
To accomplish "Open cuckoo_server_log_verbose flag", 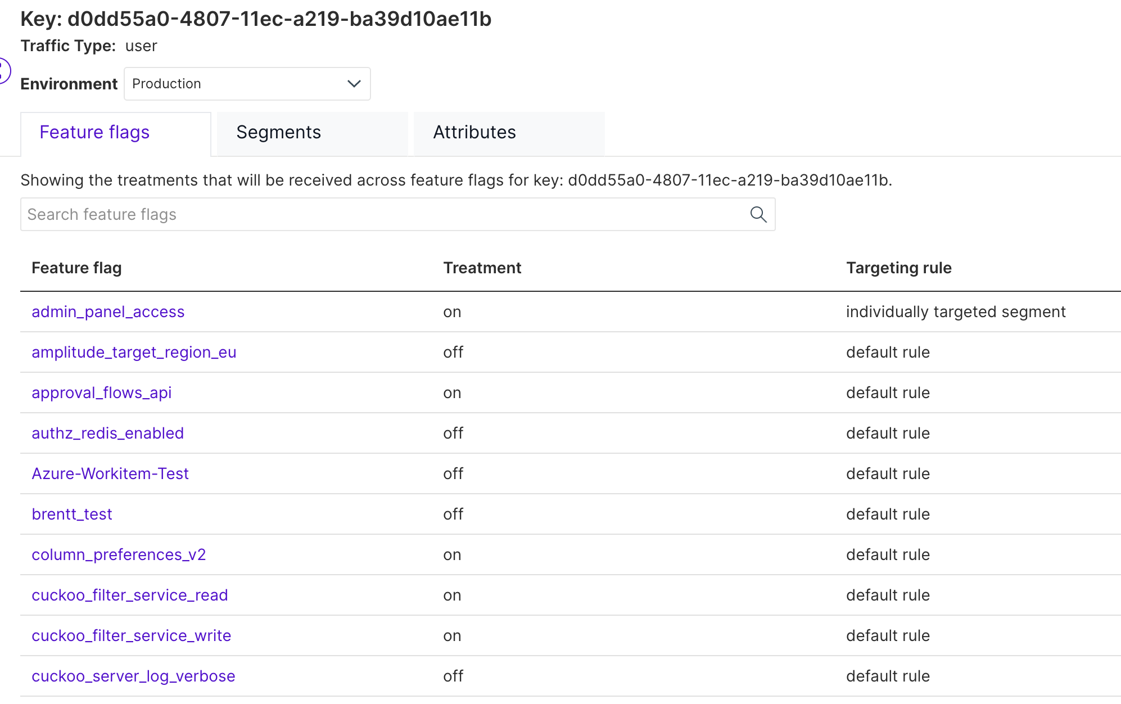I will coord(133,676).
